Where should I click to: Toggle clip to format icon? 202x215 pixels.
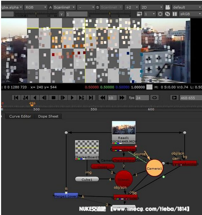coord(139,14)
